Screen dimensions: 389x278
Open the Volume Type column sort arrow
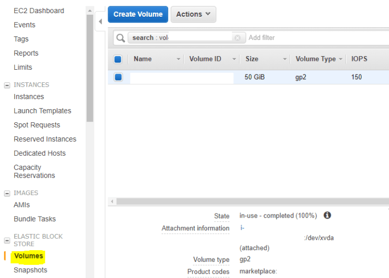[341, 59]
